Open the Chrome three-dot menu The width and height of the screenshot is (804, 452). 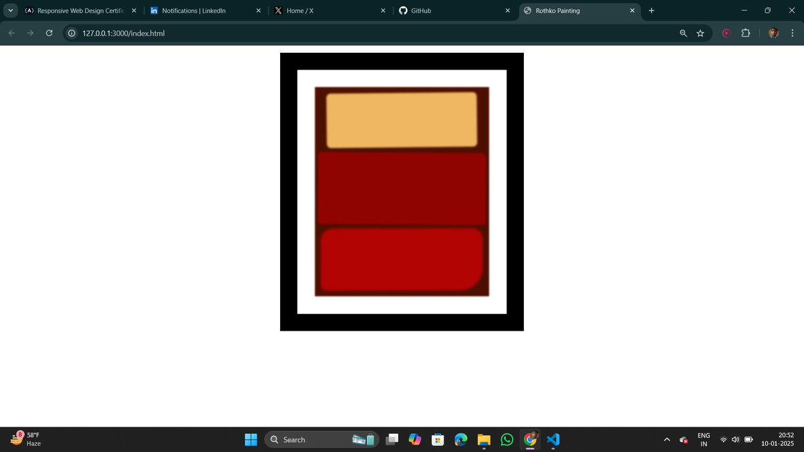click(x=792, y=33)
